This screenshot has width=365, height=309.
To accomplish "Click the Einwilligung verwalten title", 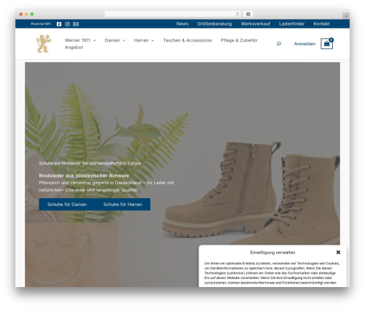I will 272,253.
